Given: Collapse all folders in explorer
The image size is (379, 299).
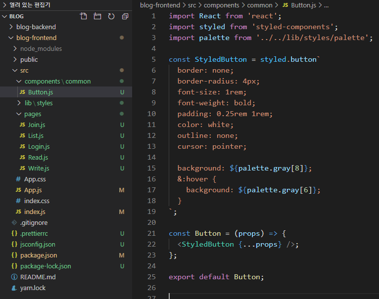Looking at the screenshot, I should (125, 16).
